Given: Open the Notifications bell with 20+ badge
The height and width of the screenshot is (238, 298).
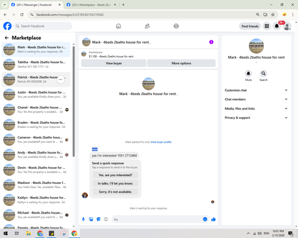Looking at the screenshot, I should click(x=277, y=26).
